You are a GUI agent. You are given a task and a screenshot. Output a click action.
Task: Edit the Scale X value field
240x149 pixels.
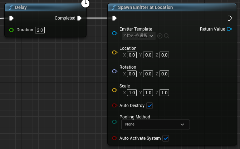(x=132, y=93)
